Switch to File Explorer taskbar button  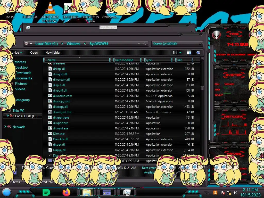pos(87,192)
